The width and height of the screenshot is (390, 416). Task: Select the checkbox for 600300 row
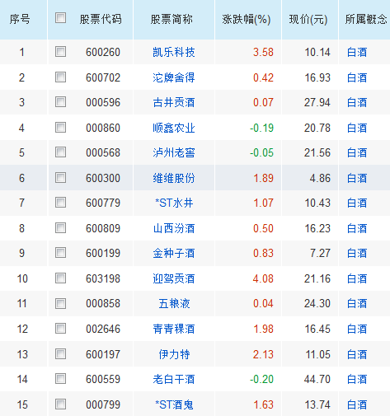pos(60,178)
